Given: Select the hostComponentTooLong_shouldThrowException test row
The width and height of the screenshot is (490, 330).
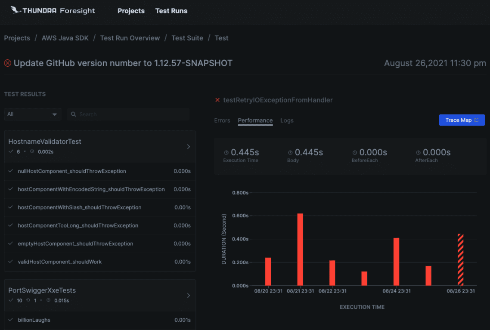Looking at the screenshot, I should tap(100, 225).
